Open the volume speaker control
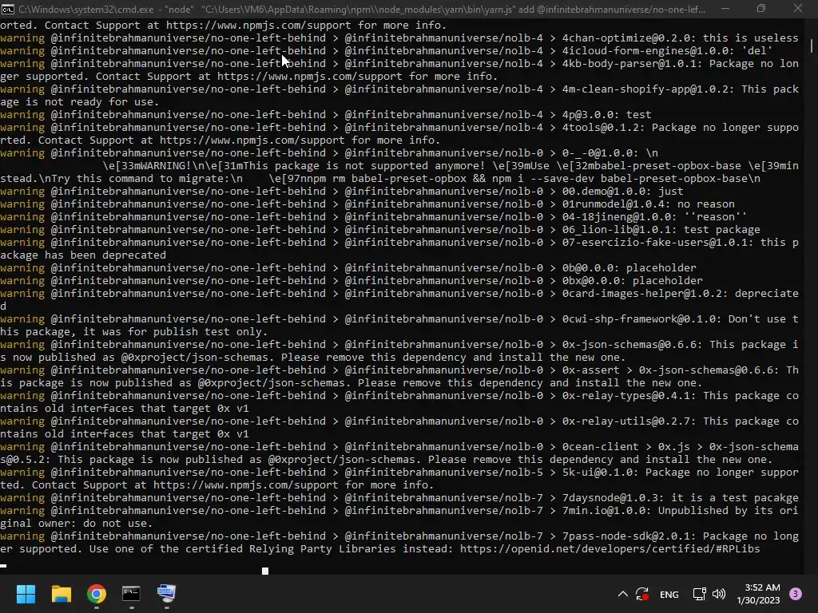Image resolution: width=818 pixels, height=613 pixels. pyautogui.click(x=719, y=594)
